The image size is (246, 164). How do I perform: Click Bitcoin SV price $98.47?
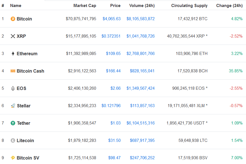[114, 158]
